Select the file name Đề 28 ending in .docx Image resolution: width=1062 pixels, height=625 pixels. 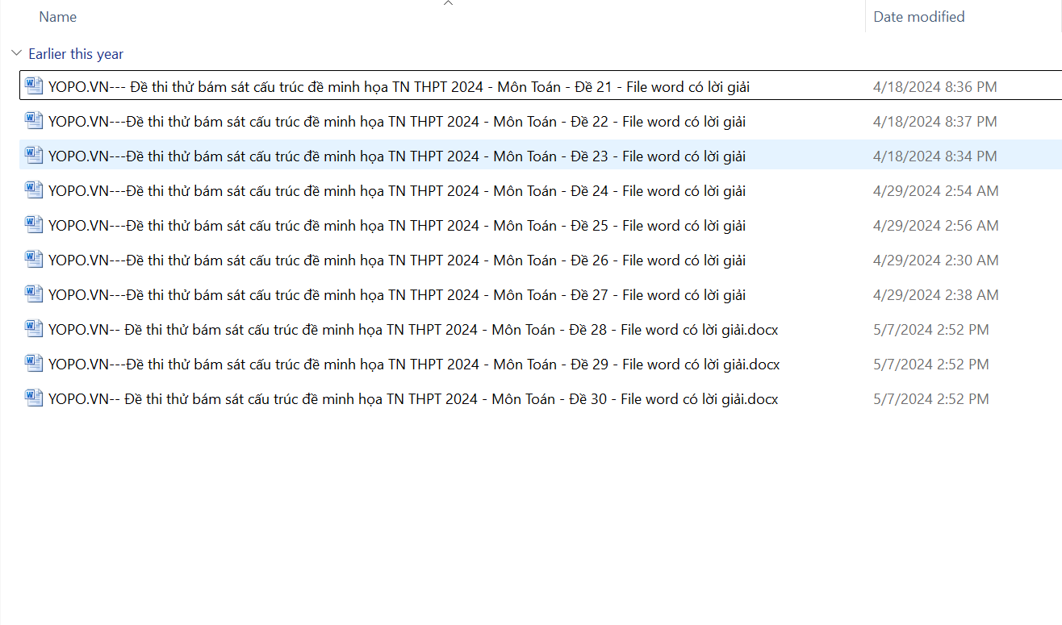coord(413,330)
